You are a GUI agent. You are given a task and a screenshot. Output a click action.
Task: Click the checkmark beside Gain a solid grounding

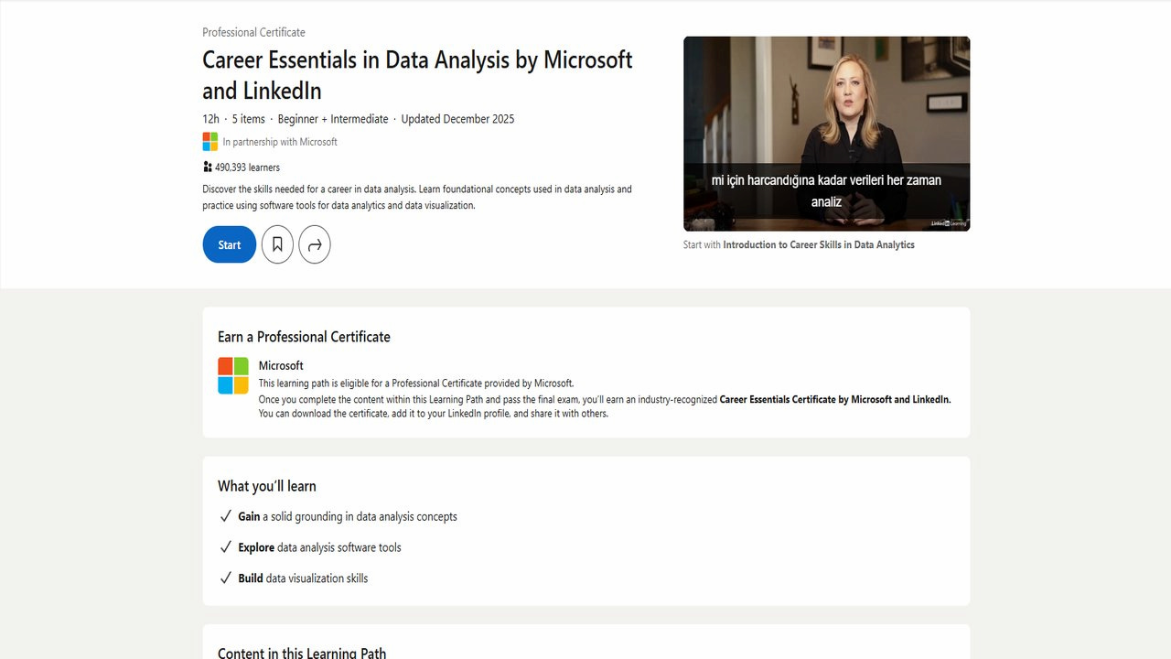point(226,516)
